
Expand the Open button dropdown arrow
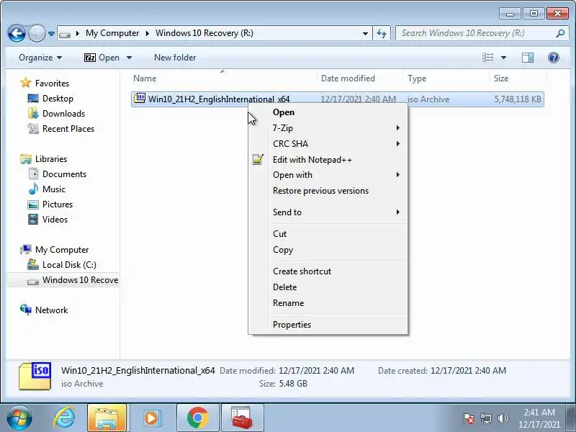129,58
